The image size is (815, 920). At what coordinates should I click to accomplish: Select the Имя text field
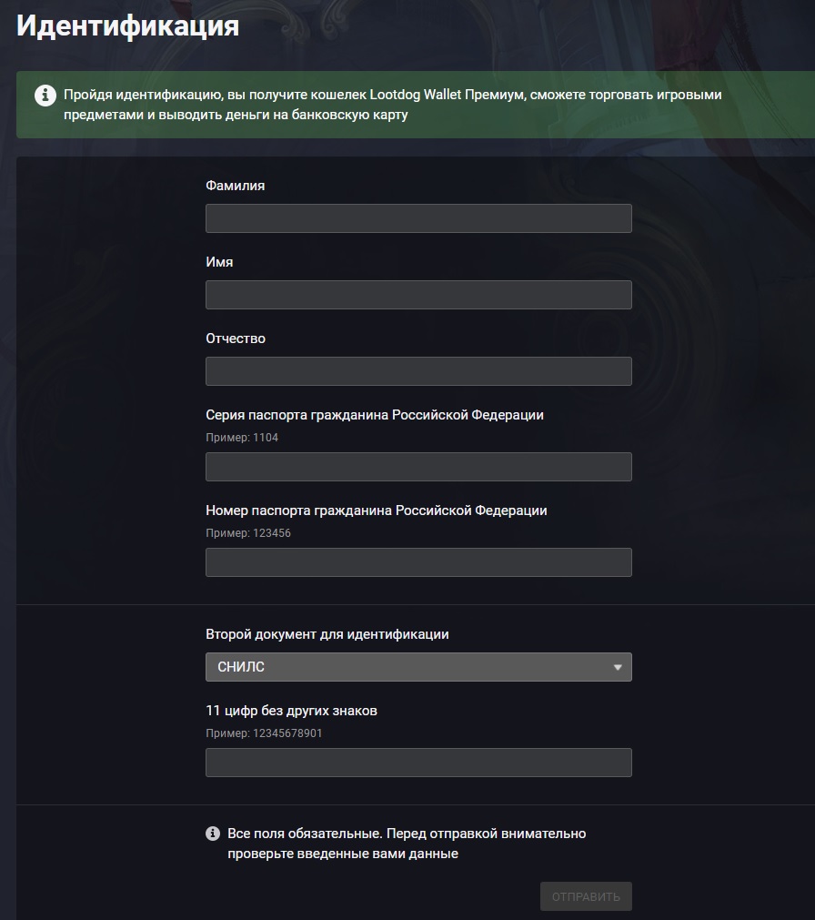pyautogui.click(x=418, y=295)
